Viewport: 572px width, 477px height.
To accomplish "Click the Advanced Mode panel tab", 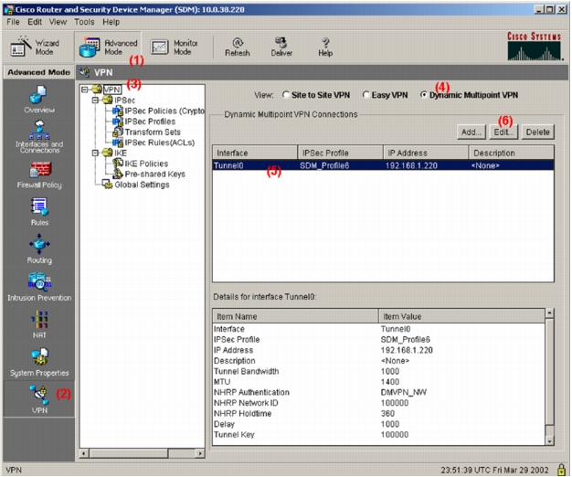I will [x=38, y=72].
